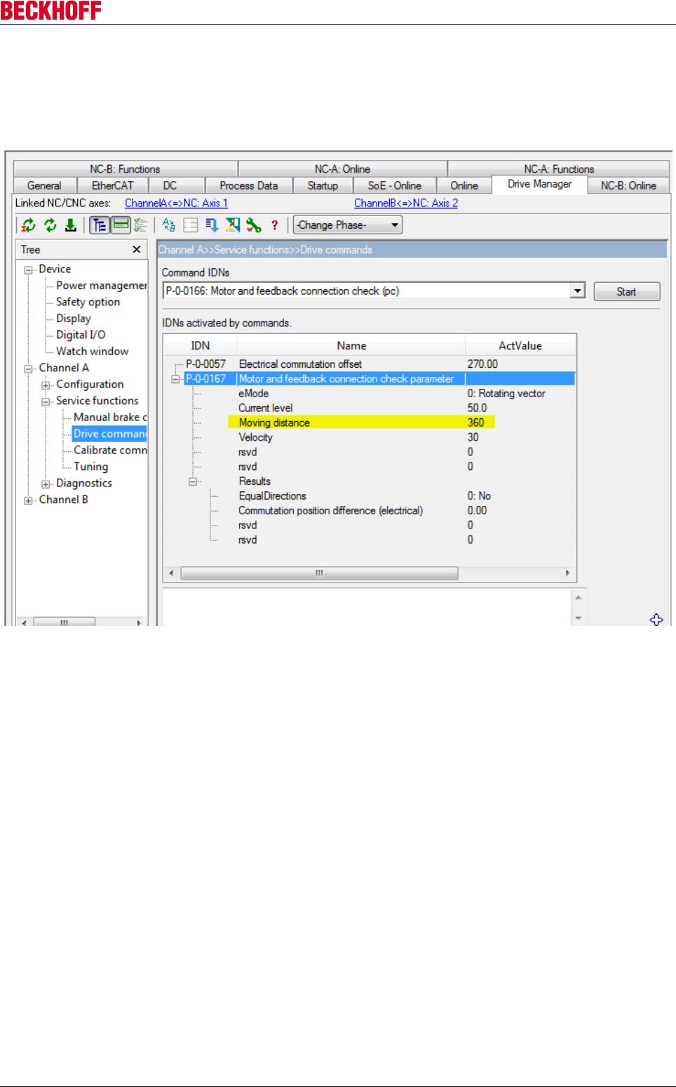Image resolution: width=676 pixels, height=1087 pixels.
Task: Follow the ChannelB<=>NC: Axis 2 link
Action: pyautogui.click(x=406, y=203)
